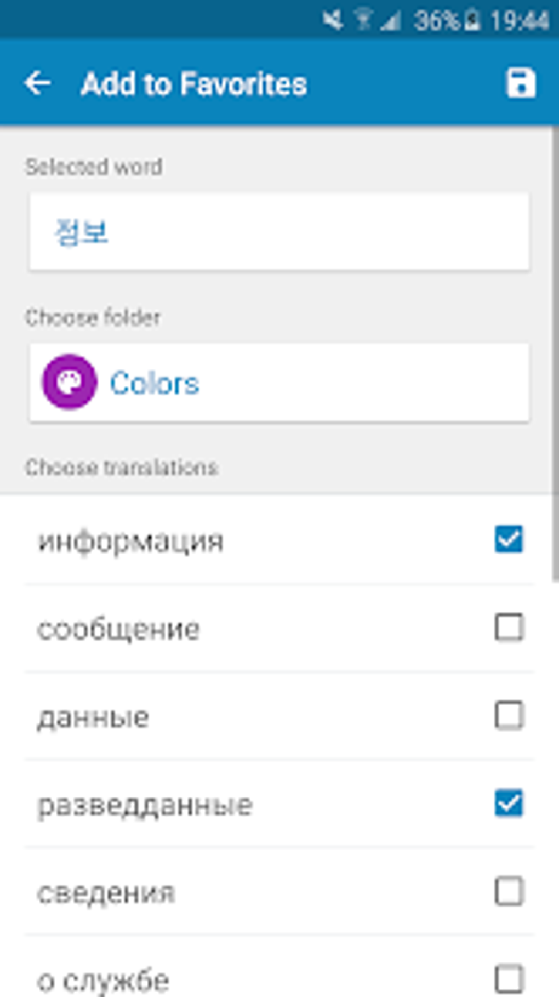The width and height of the screenshot is (559, 997).
Task: Tap the back arrow icon
Action: coord(37,83)
